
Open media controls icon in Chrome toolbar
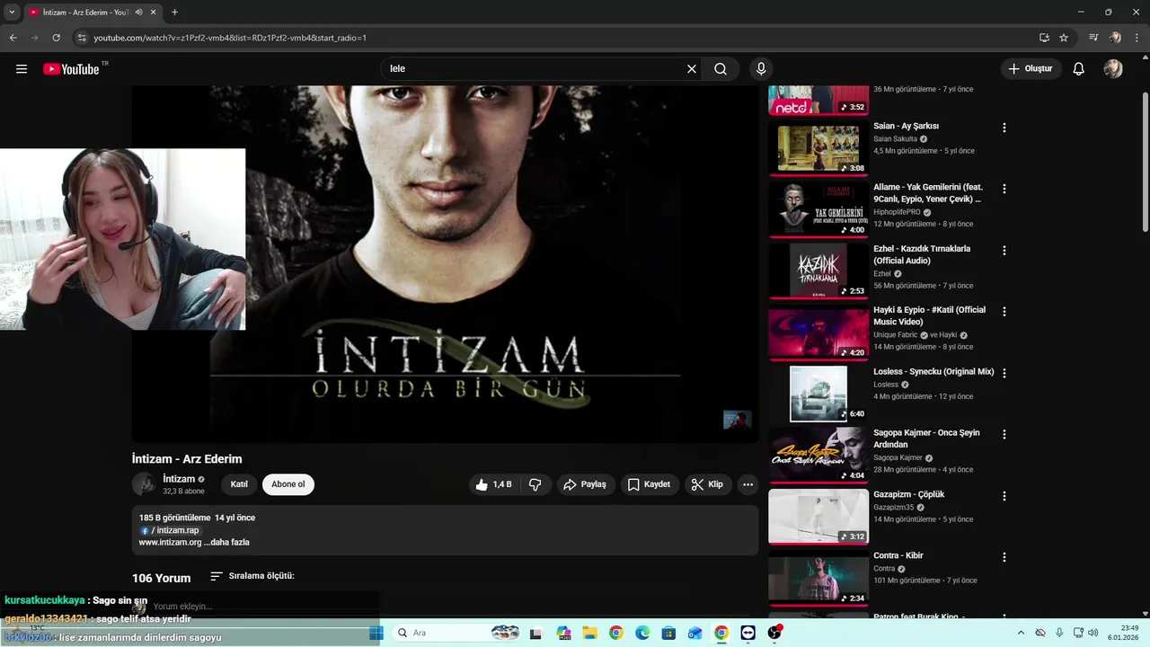pos(1093,38)
